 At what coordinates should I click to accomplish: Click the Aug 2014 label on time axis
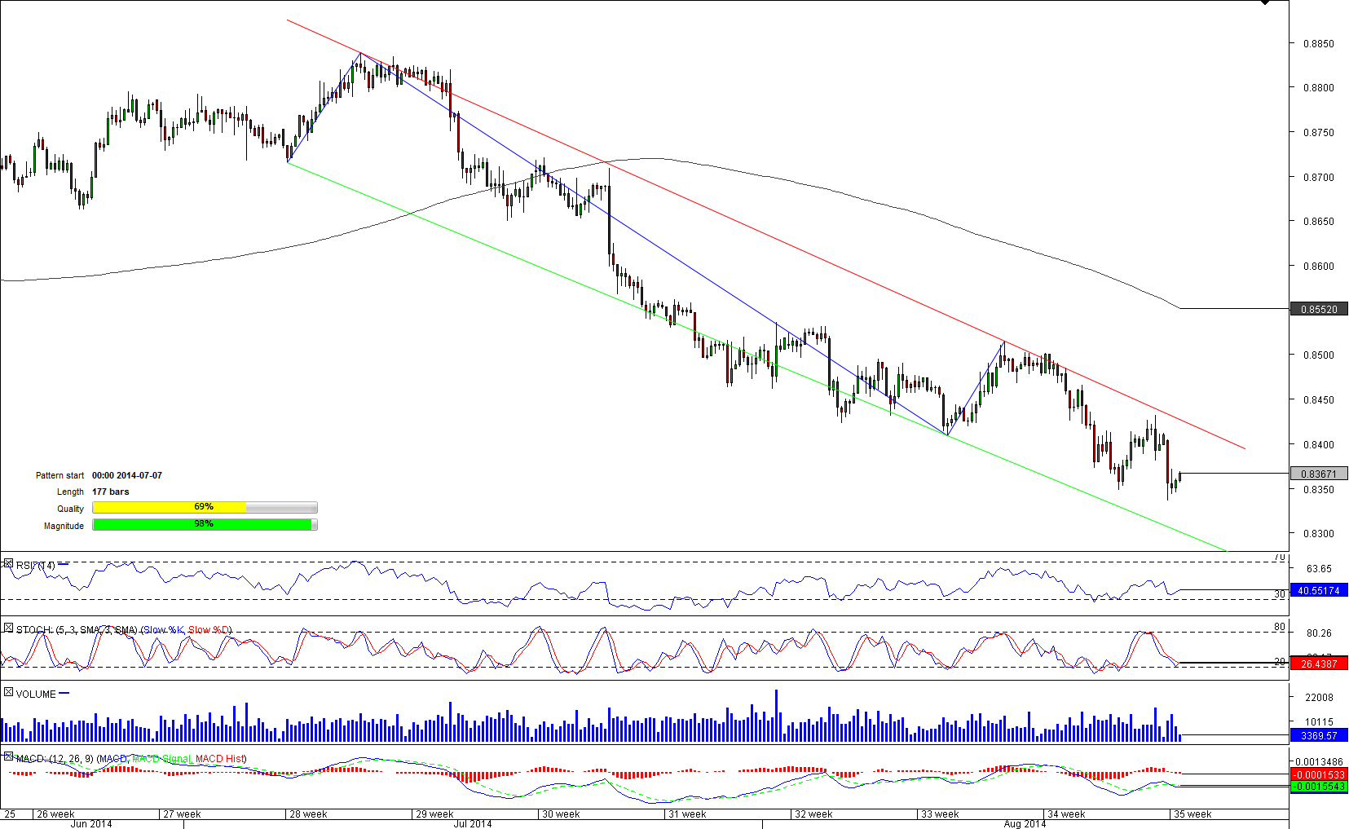tap(1025, 823)
